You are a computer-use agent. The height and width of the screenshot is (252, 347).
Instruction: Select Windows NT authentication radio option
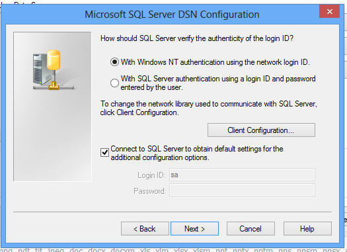114,62
